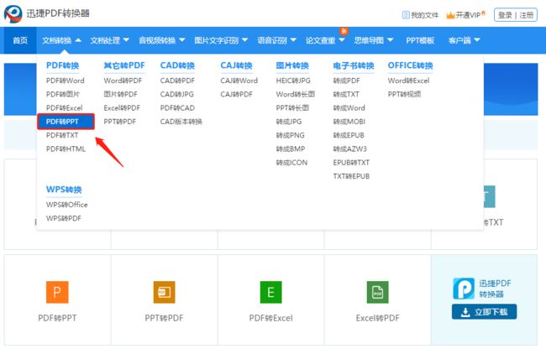Select PDF转Excel menu entry
Screen dimensions: 546x354
click(64, 108)
